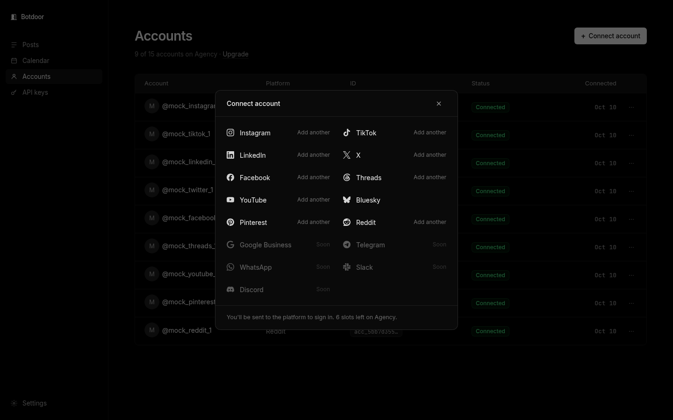Viewport: 673px width, 420px height.
Task: Click the Slack logo icon
Action: 347,267
